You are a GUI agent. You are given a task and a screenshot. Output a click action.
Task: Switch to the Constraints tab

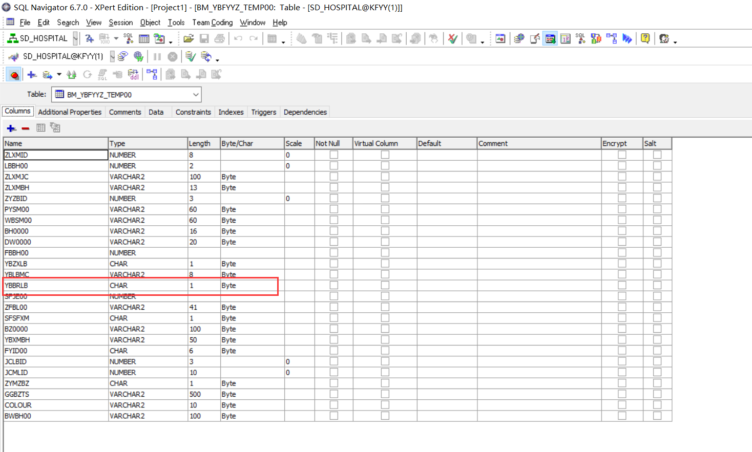tap(193, 112)
